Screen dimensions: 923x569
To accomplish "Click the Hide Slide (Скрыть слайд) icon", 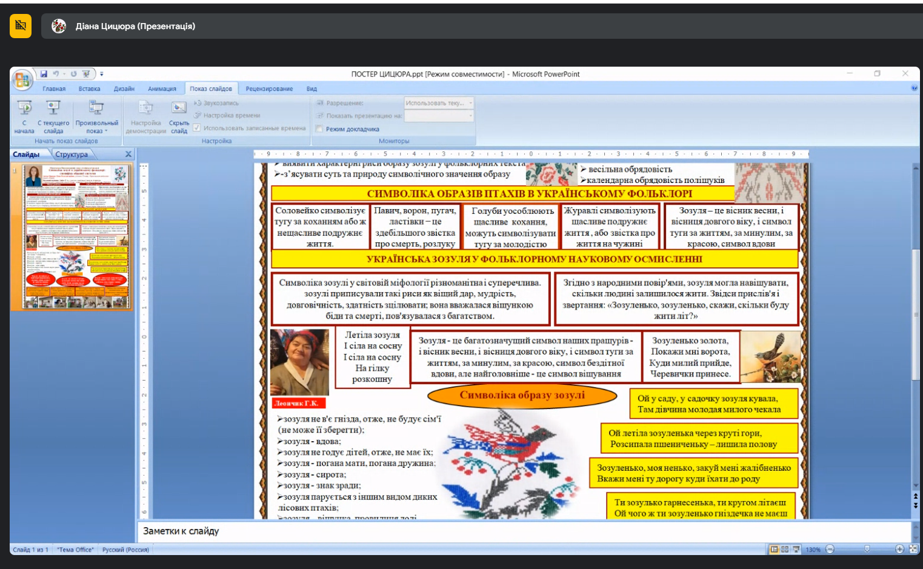I will click(179, 116).
